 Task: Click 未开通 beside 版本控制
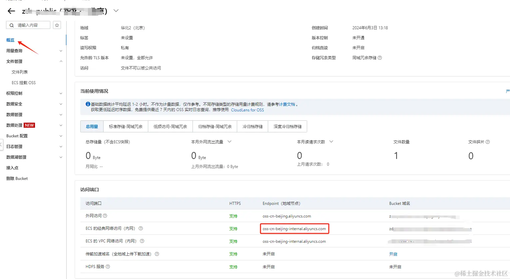(358, 38)
